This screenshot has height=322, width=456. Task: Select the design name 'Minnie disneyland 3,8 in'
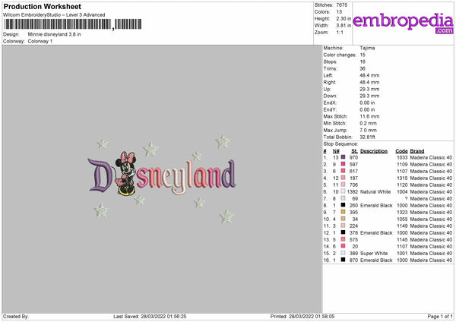[x=55, y=34]
